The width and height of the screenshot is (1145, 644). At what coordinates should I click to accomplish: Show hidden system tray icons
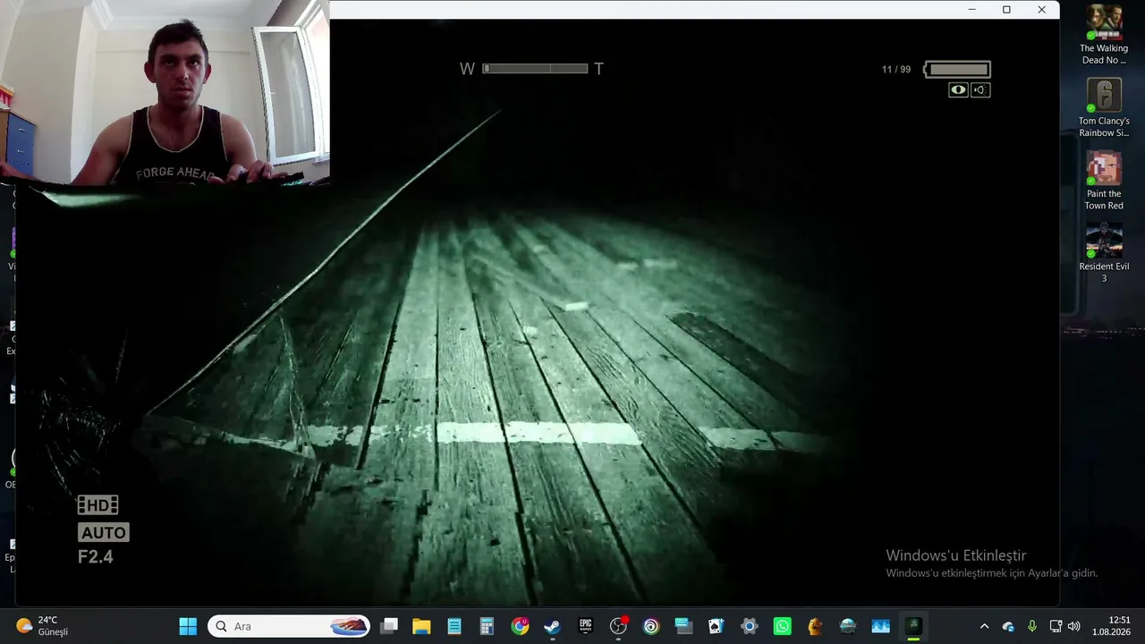(985, 626)
